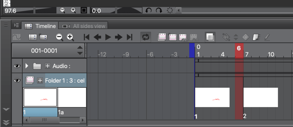Select cel 1a thumbnail in the layer list
The height and width of the screenshot is (127, 293).
72,97
